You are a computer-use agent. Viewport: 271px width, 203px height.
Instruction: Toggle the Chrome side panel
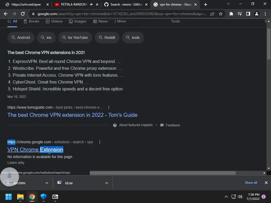[248, 14]
